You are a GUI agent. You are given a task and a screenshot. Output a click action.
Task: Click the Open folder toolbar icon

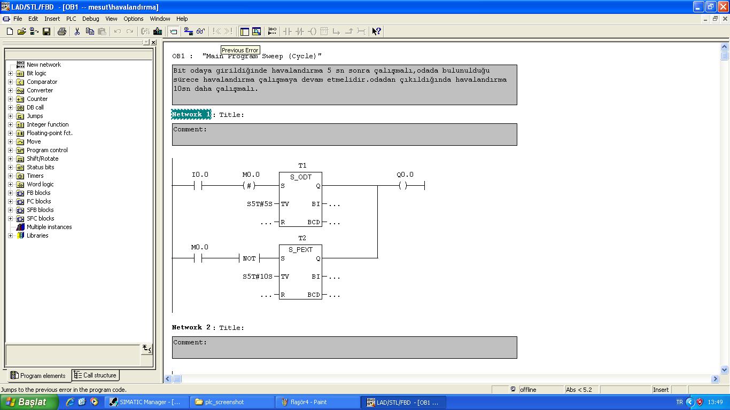[x=22, y=31]
